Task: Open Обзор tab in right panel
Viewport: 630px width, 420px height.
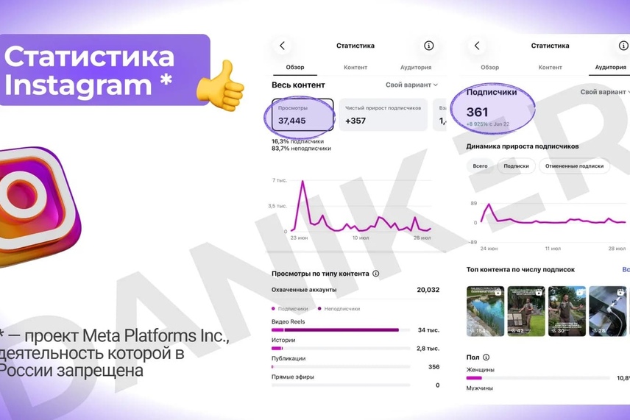Action: (x=489, y=67)
